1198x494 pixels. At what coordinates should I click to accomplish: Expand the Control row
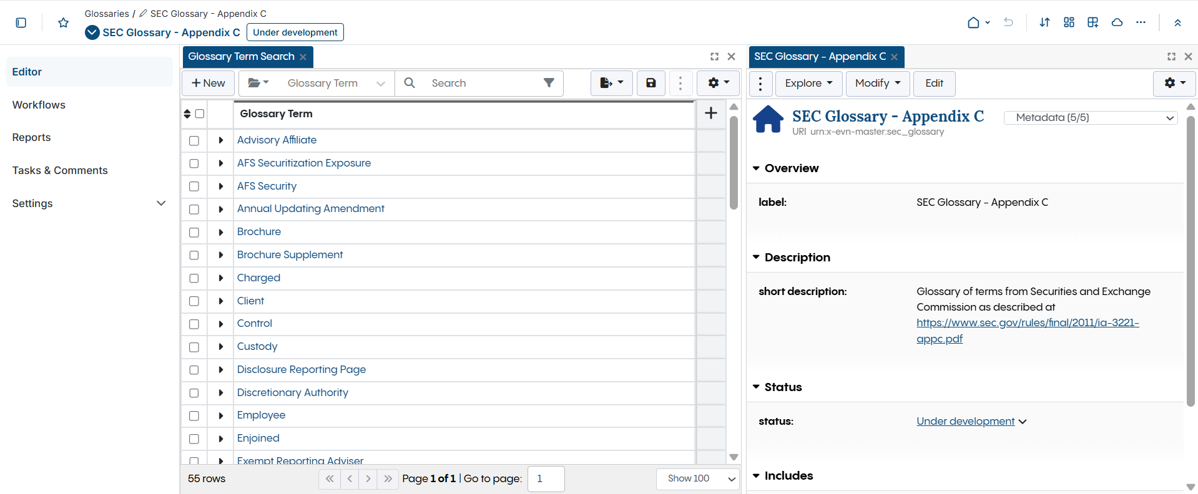220,324
